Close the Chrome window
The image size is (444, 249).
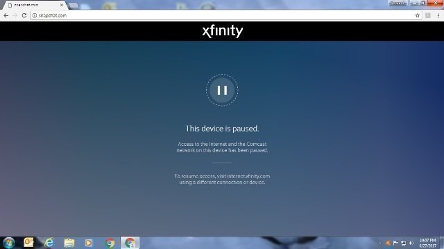(x=436, y=3)
